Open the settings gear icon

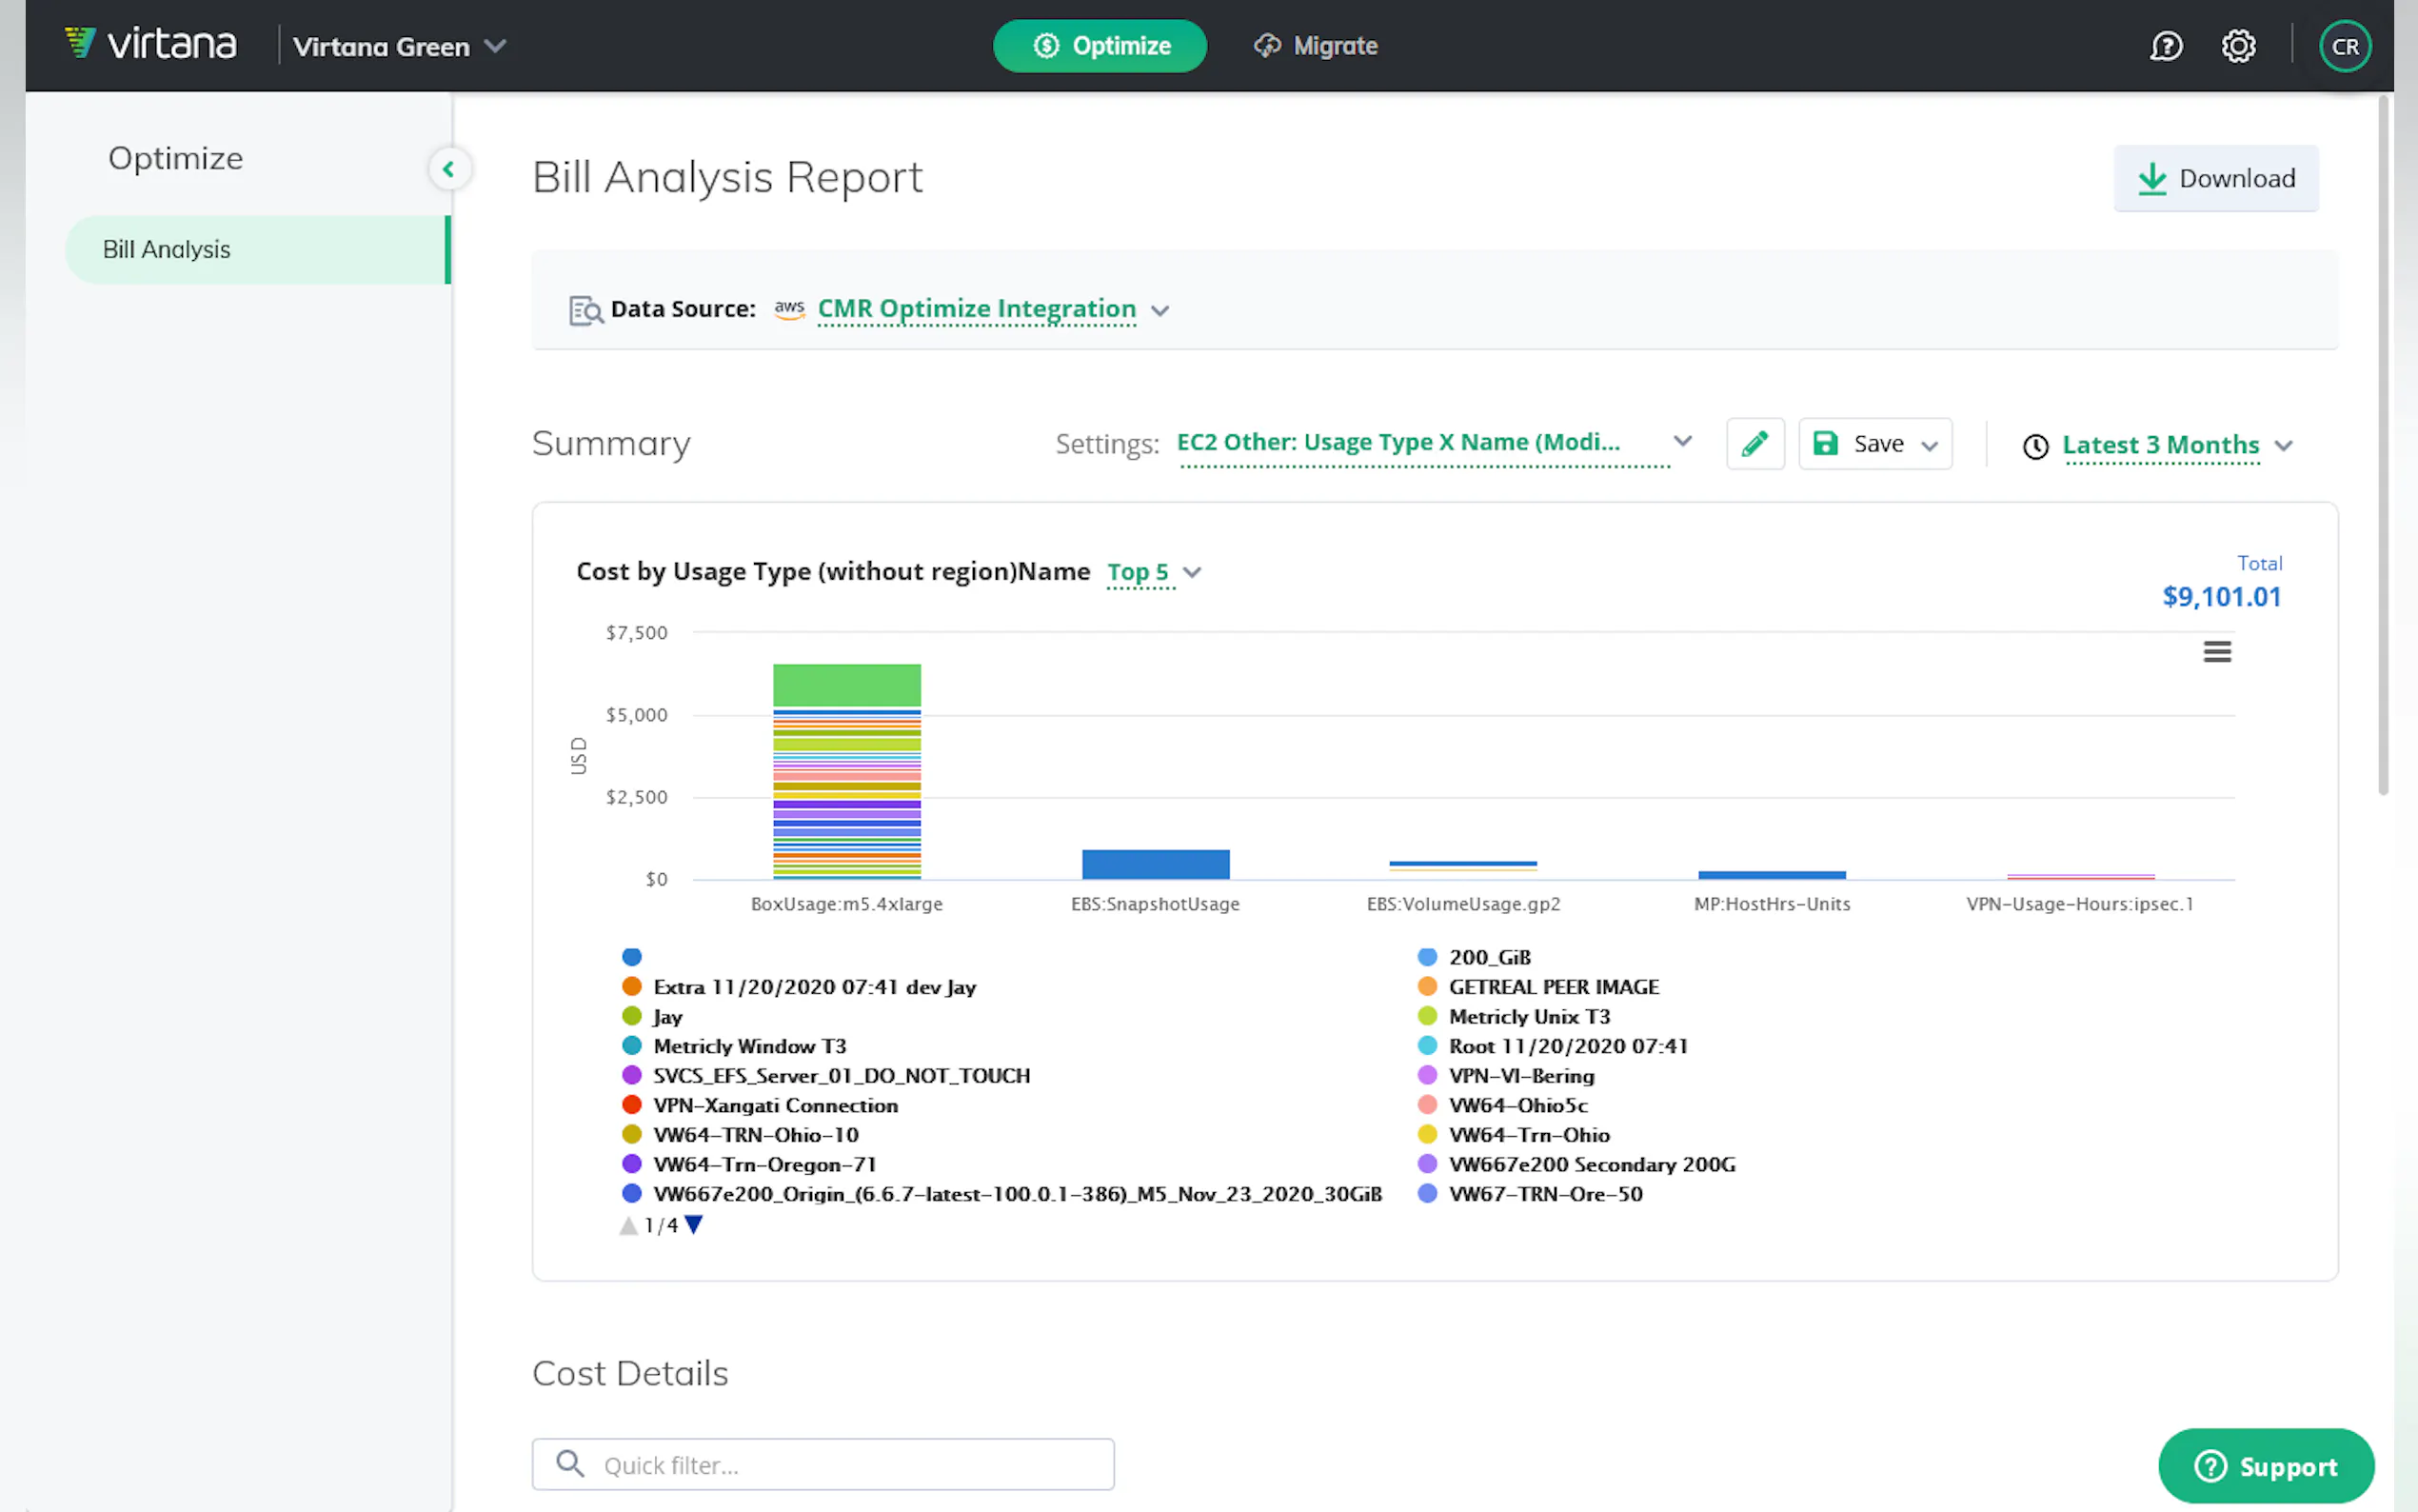point(2238,46)
